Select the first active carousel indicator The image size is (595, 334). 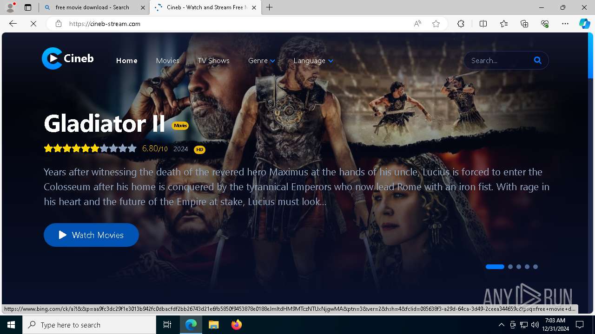[495, 267]
